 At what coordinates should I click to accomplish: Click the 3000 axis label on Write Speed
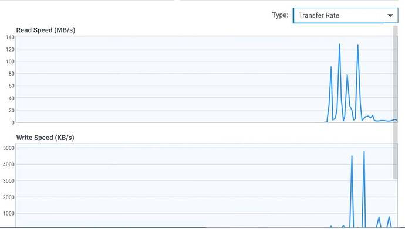coord(9,181)
